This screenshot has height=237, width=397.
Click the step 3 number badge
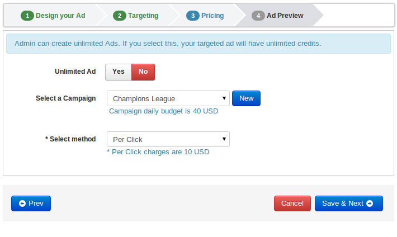[x=193, y=16]
